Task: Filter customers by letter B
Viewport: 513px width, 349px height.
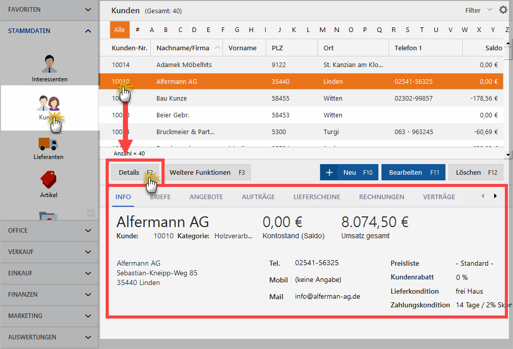Action: pos(166,30)
